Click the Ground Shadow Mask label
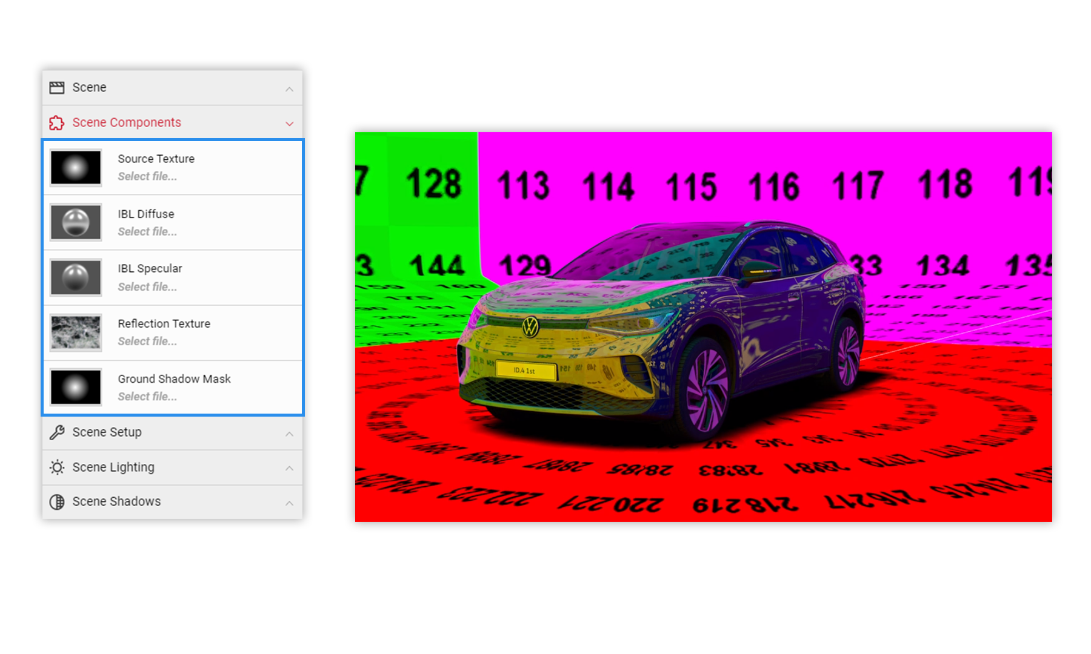 pos(175,378)
